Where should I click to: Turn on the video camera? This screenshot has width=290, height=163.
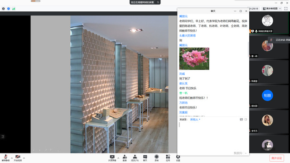point(18,158)
